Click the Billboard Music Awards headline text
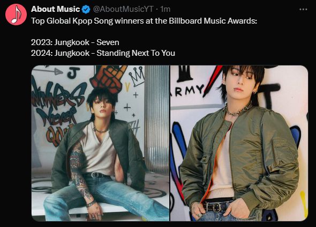 [x=144, y=21]
